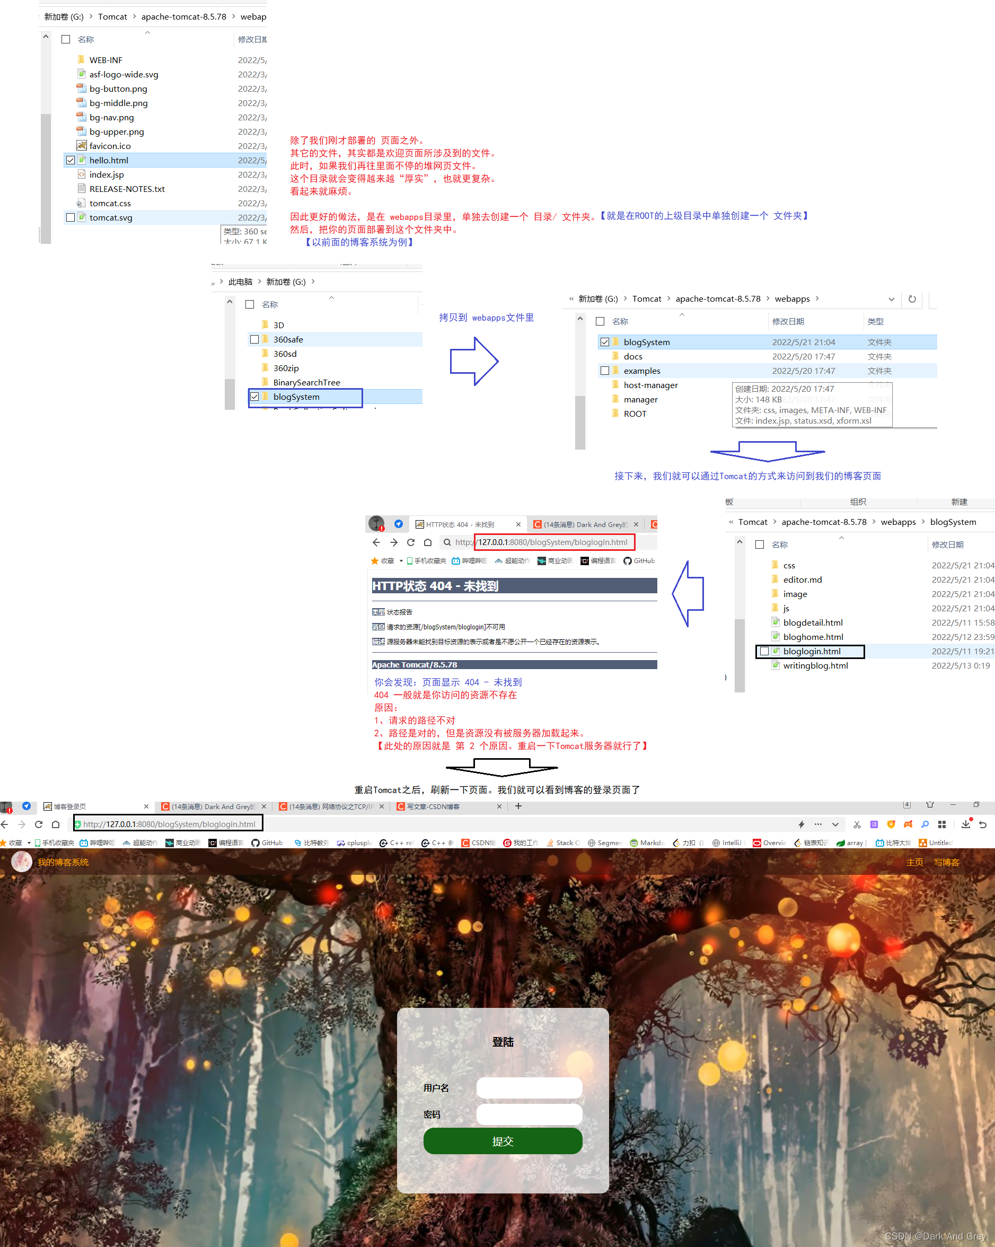Reload the blog login page

pos(39,824)
